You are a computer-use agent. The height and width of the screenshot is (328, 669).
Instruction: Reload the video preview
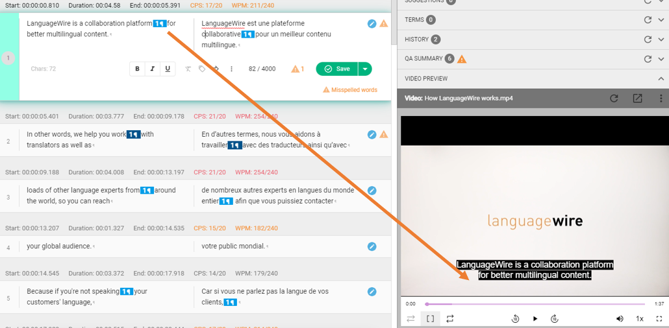point(614,99)
